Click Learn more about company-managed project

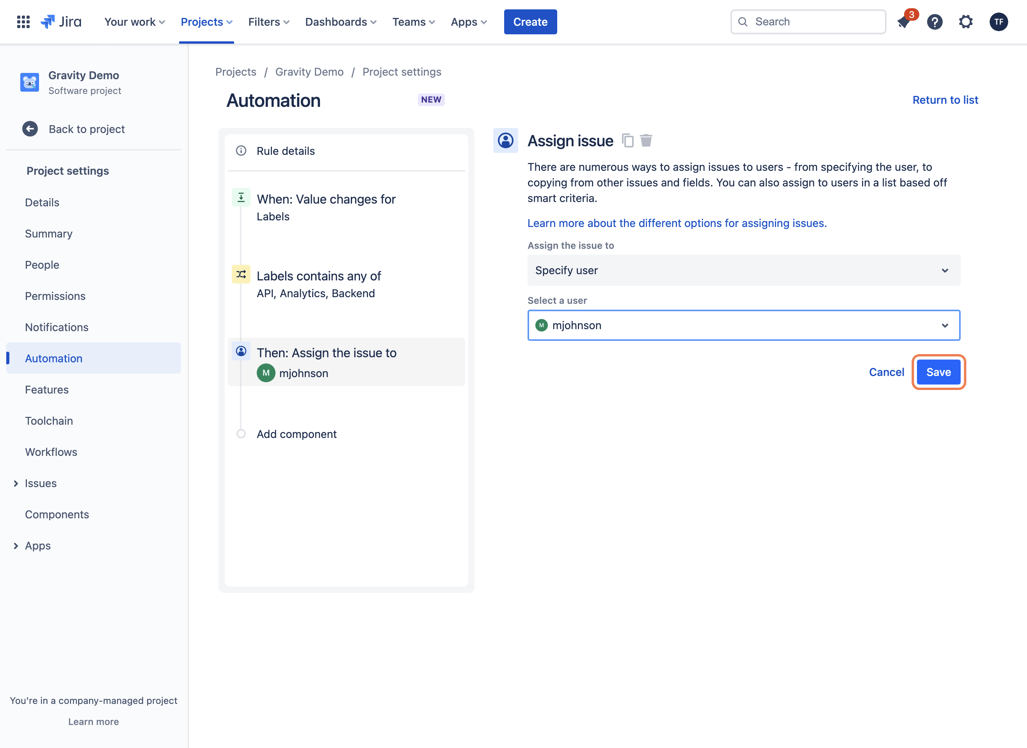(x=93, y=722)
